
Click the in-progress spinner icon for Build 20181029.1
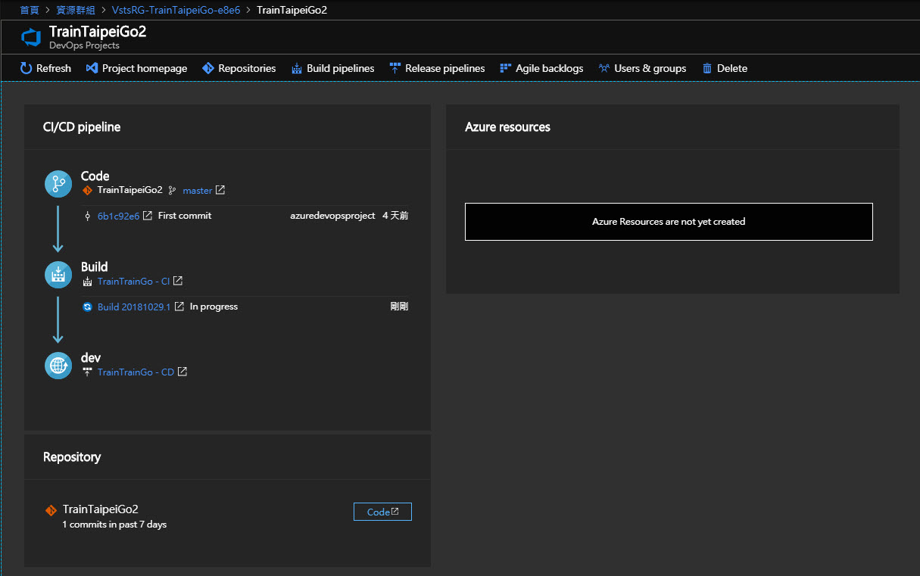pyautogui.click(x=87, y=307)
